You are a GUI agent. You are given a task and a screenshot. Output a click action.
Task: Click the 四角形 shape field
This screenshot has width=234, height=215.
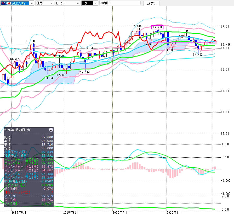tap(120, 3)
